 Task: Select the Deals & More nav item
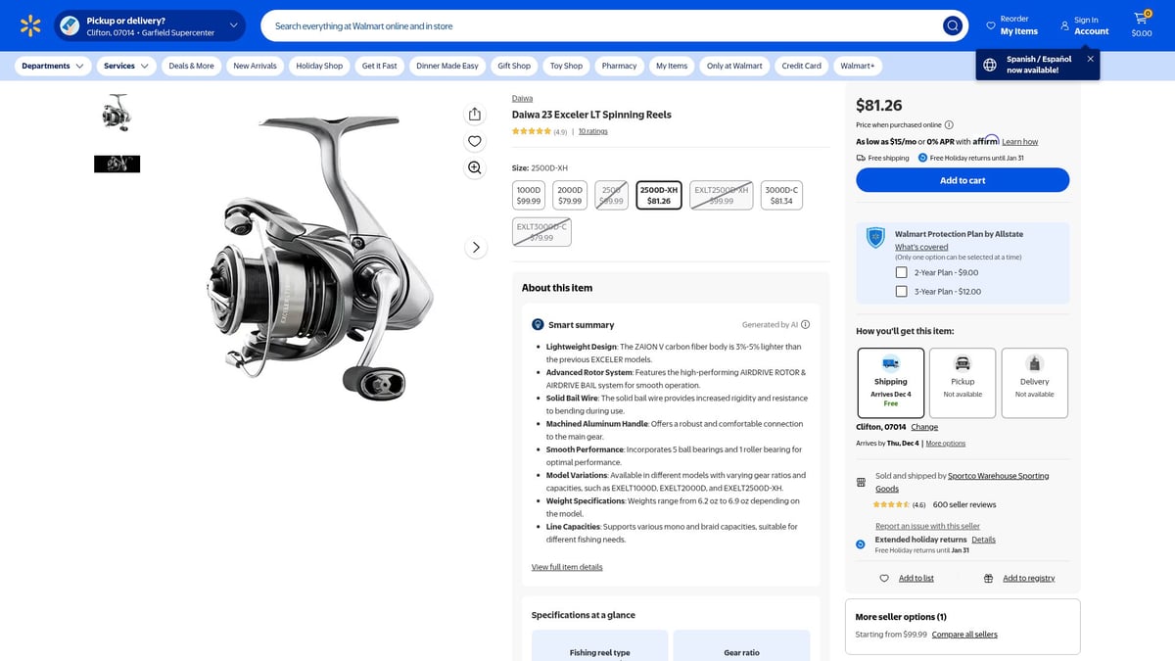click(x=191, y=66)
